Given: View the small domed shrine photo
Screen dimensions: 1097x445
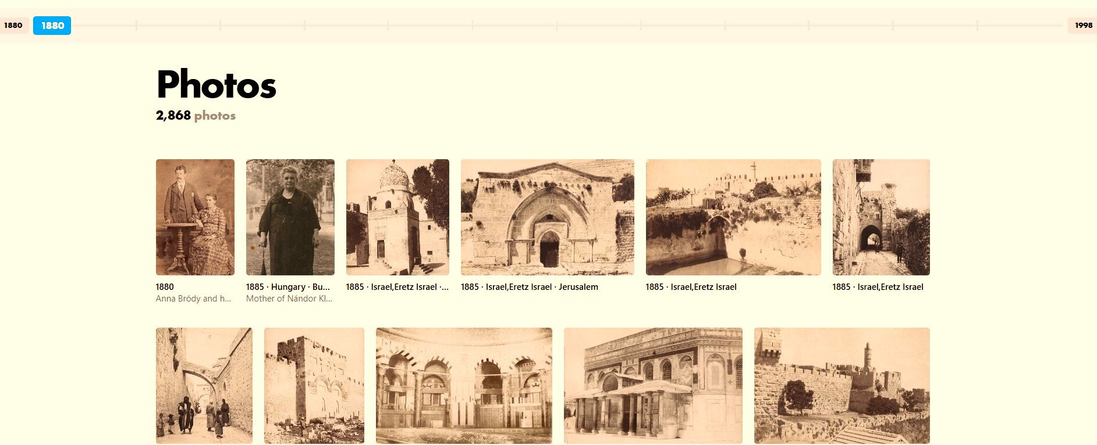Looking at the screenshot, I should point(397,217).
